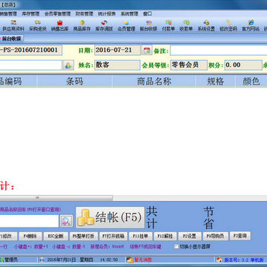Click the 2016年7月21日 date in status bar
Viewport: 267px width, 267px height.
pos(62,260)
